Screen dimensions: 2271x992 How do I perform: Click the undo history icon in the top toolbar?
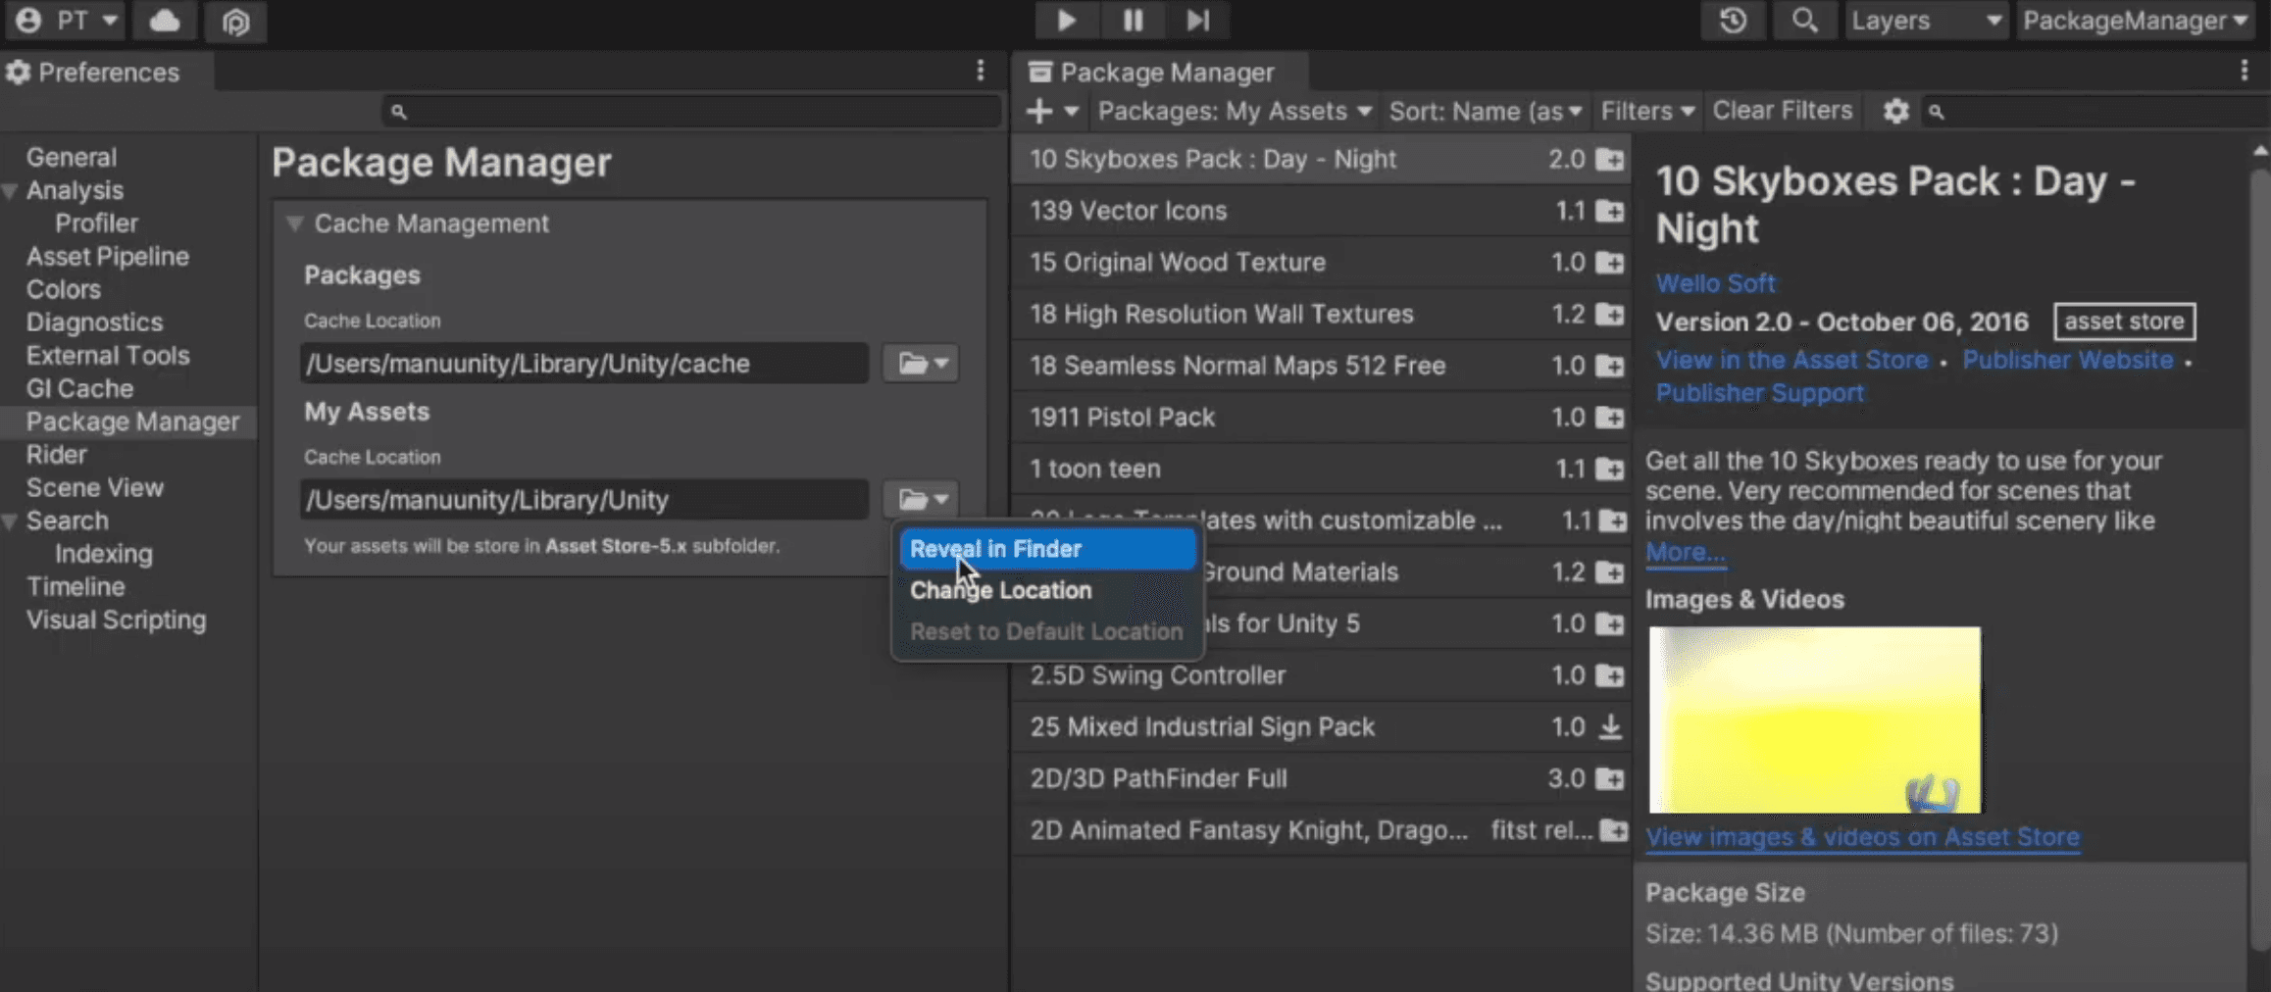[x=1733, y=20]
